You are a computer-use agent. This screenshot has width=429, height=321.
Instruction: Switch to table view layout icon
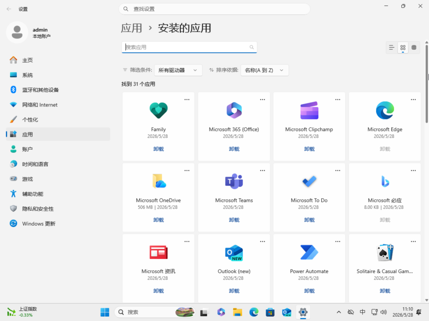(x=414, y=48)
